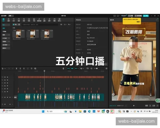Screen dimensions: 160x128
Task: Click the Redo arrow in timeline toolbar
Action: coord(13,69)
